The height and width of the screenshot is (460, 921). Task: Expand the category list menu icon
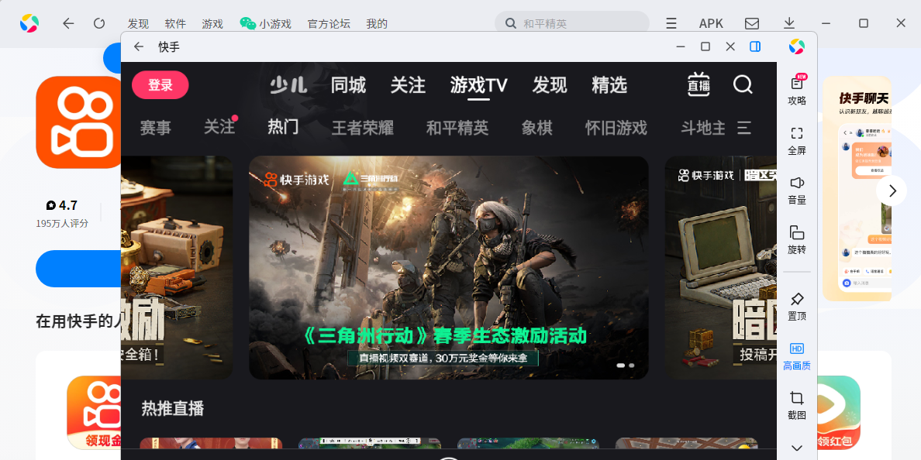pos(744,127)
